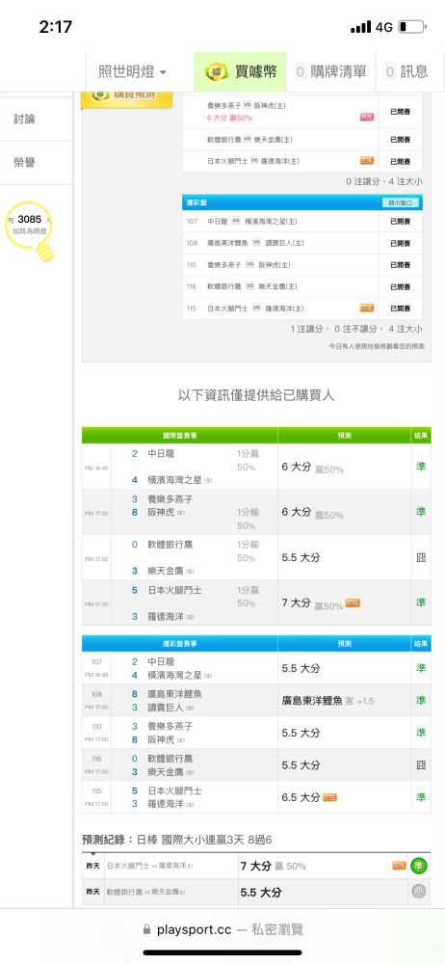The image size is (445, 964).
Task: Tap the 國際盤賽事 green table header
Action: click(179, 436)
